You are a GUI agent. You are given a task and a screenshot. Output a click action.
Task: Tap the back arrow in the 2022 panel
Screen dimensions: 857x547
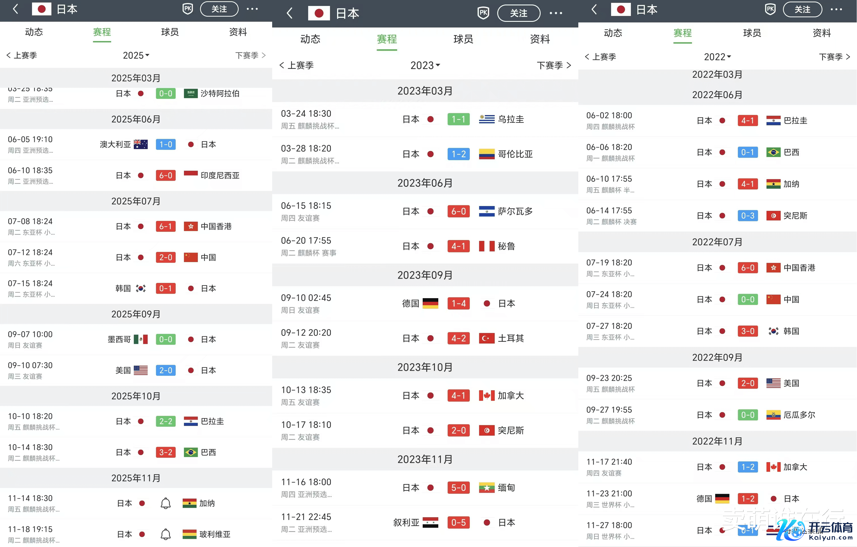[x=594, y=10]
